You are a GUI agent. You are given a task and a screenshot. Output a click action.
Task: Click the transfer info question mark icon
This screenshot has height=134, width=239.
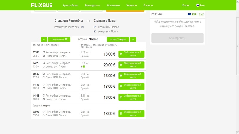pos(84,67)
